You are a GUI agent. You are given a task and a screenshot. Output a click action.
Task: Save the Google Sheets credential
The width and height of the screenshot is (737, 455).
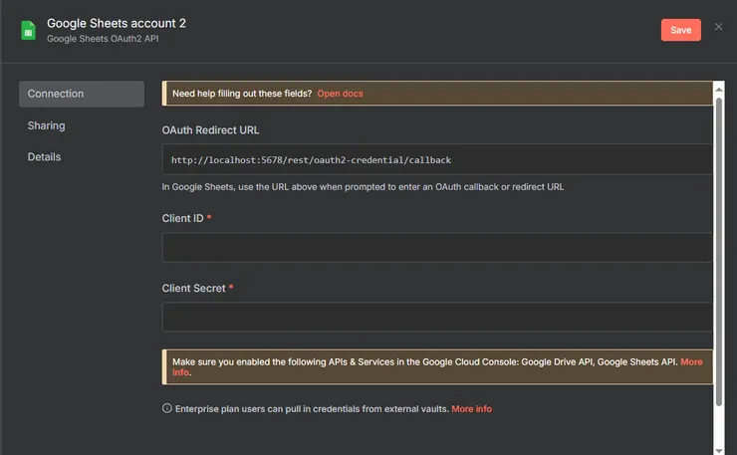[x=680, y=30]
